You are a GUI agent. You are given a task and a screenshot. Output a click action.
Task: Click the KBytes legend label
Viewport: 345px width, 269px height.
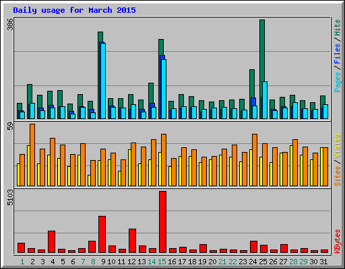coord(337,241)
